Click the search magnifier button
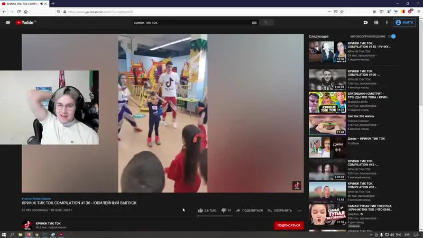Screen dimensions: 423x238 (266, 23)
